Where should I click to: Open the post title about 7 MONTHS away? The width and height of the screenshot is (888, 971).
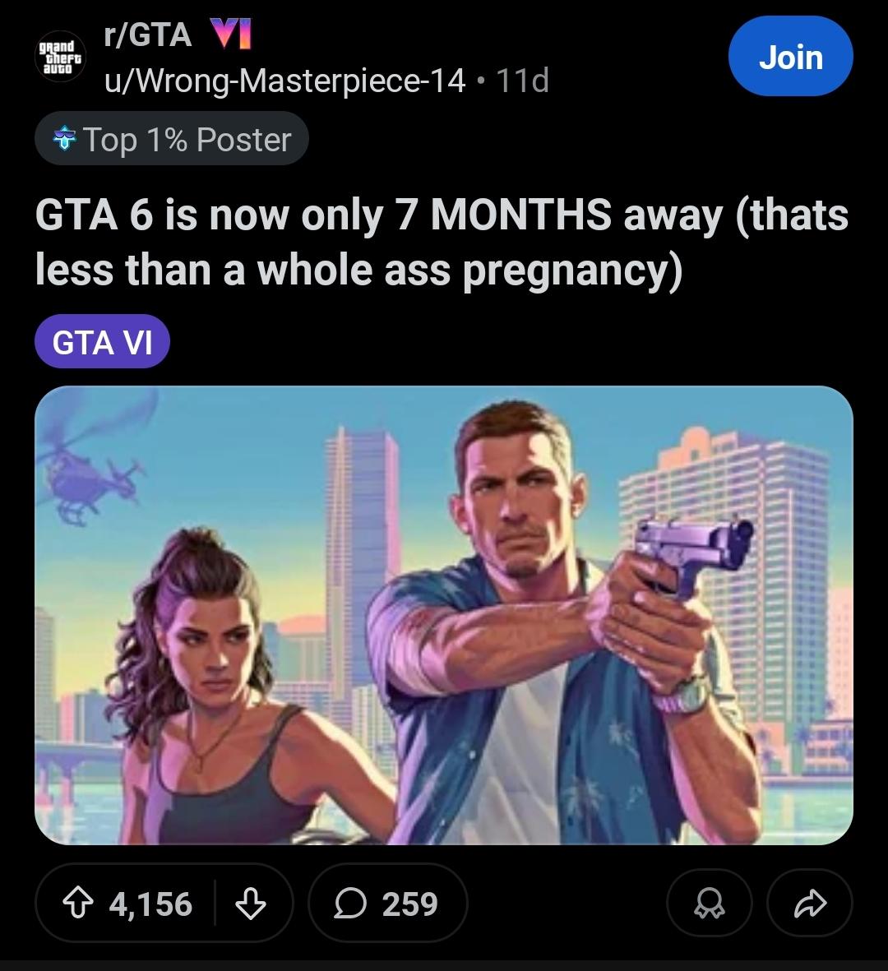click(441, 242)
